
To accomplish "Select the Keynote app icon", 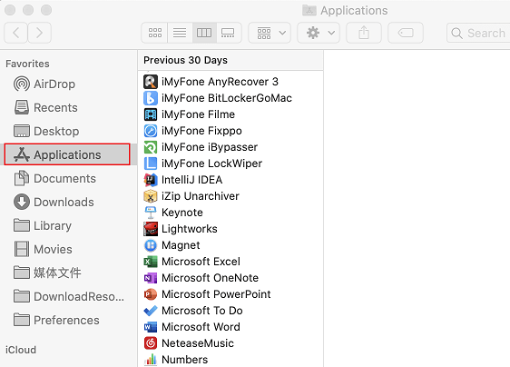I will (x=151, y=213).
